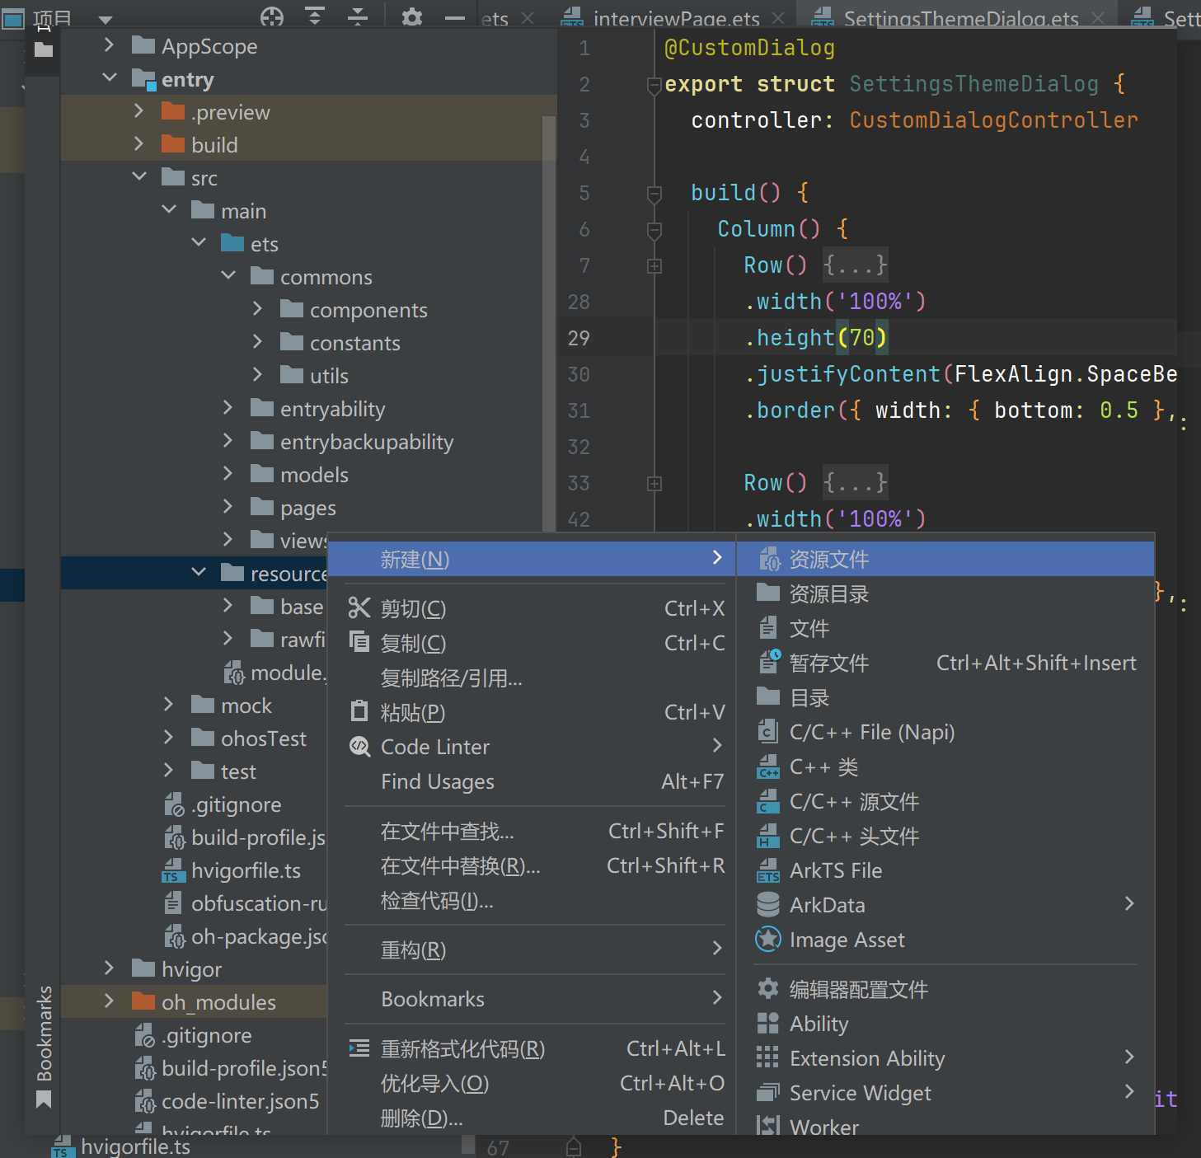
Task: Expand the .preview folder
Action: pos(138,110)
